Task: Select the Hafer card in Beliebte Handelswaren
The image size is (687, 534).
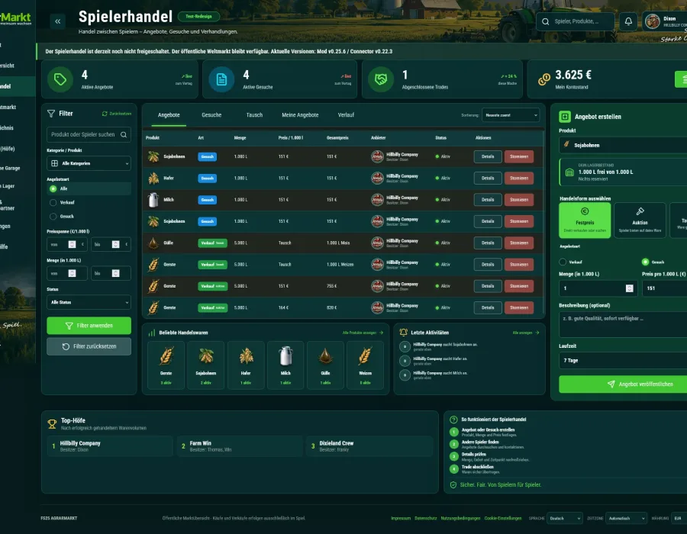Action: 246,365
